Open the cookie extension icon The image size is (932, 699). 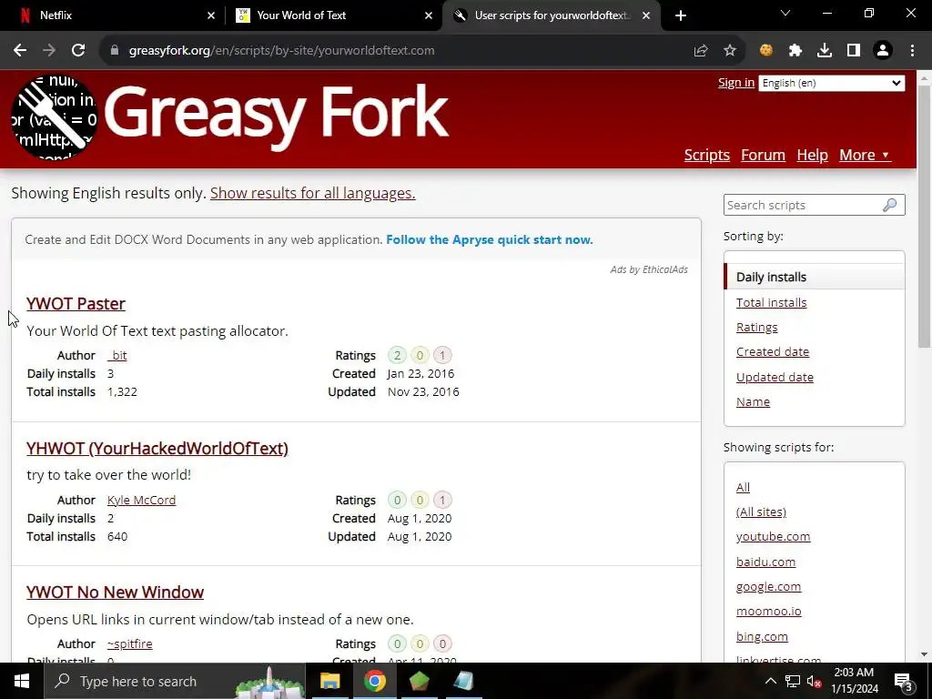[766, 51]
